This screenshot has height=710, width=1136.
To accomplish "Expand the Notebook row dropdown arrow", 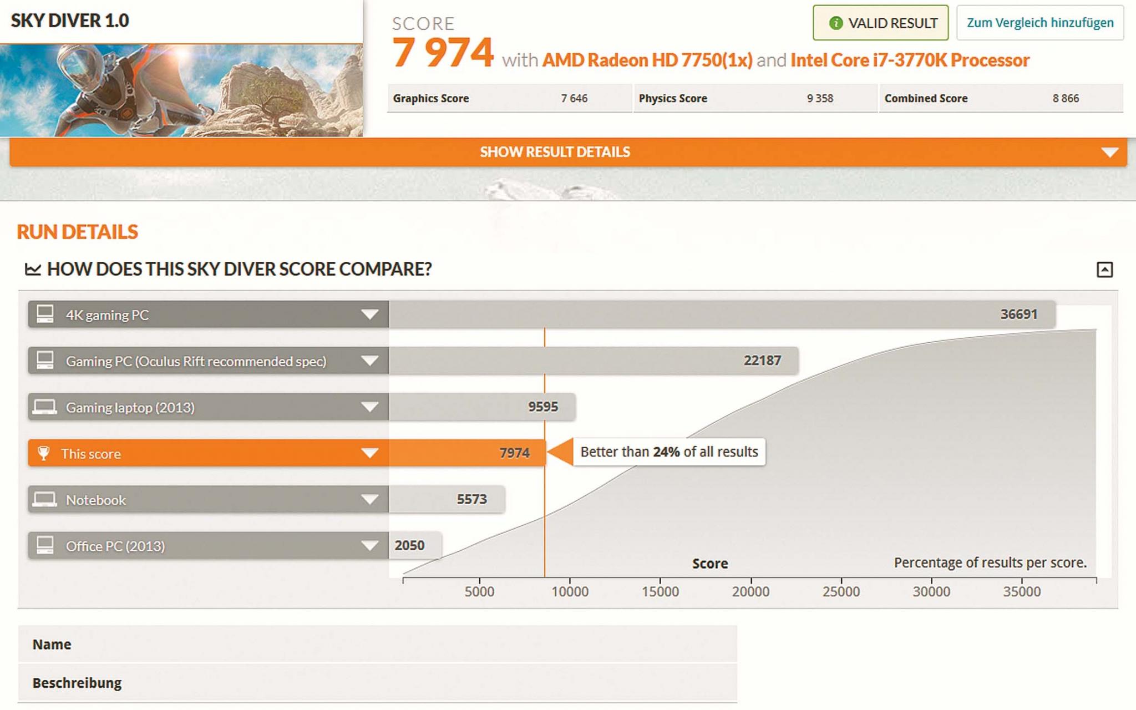I will point(370,500).
